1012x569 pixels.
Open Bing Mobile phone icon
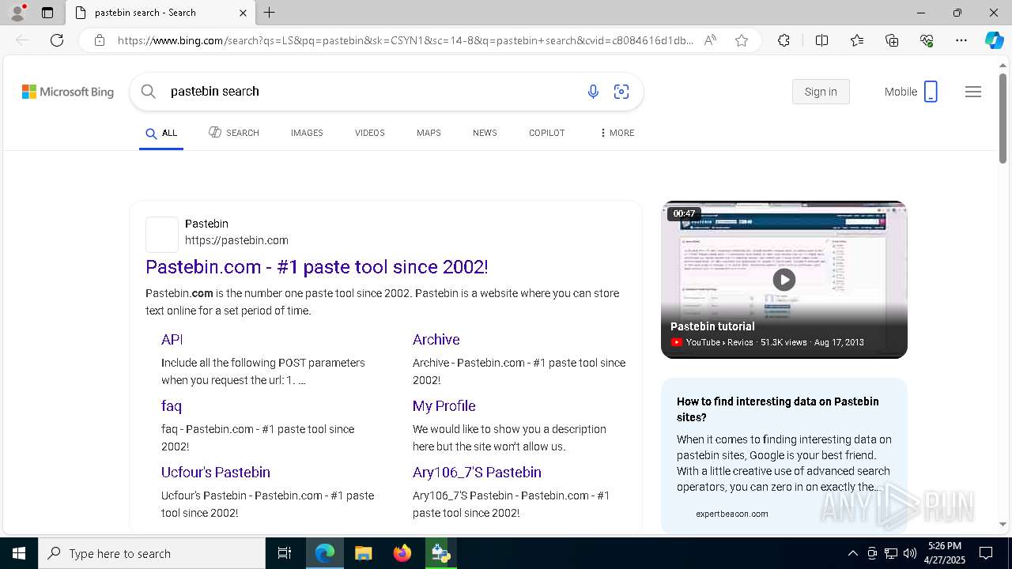[x=931, y=92]
